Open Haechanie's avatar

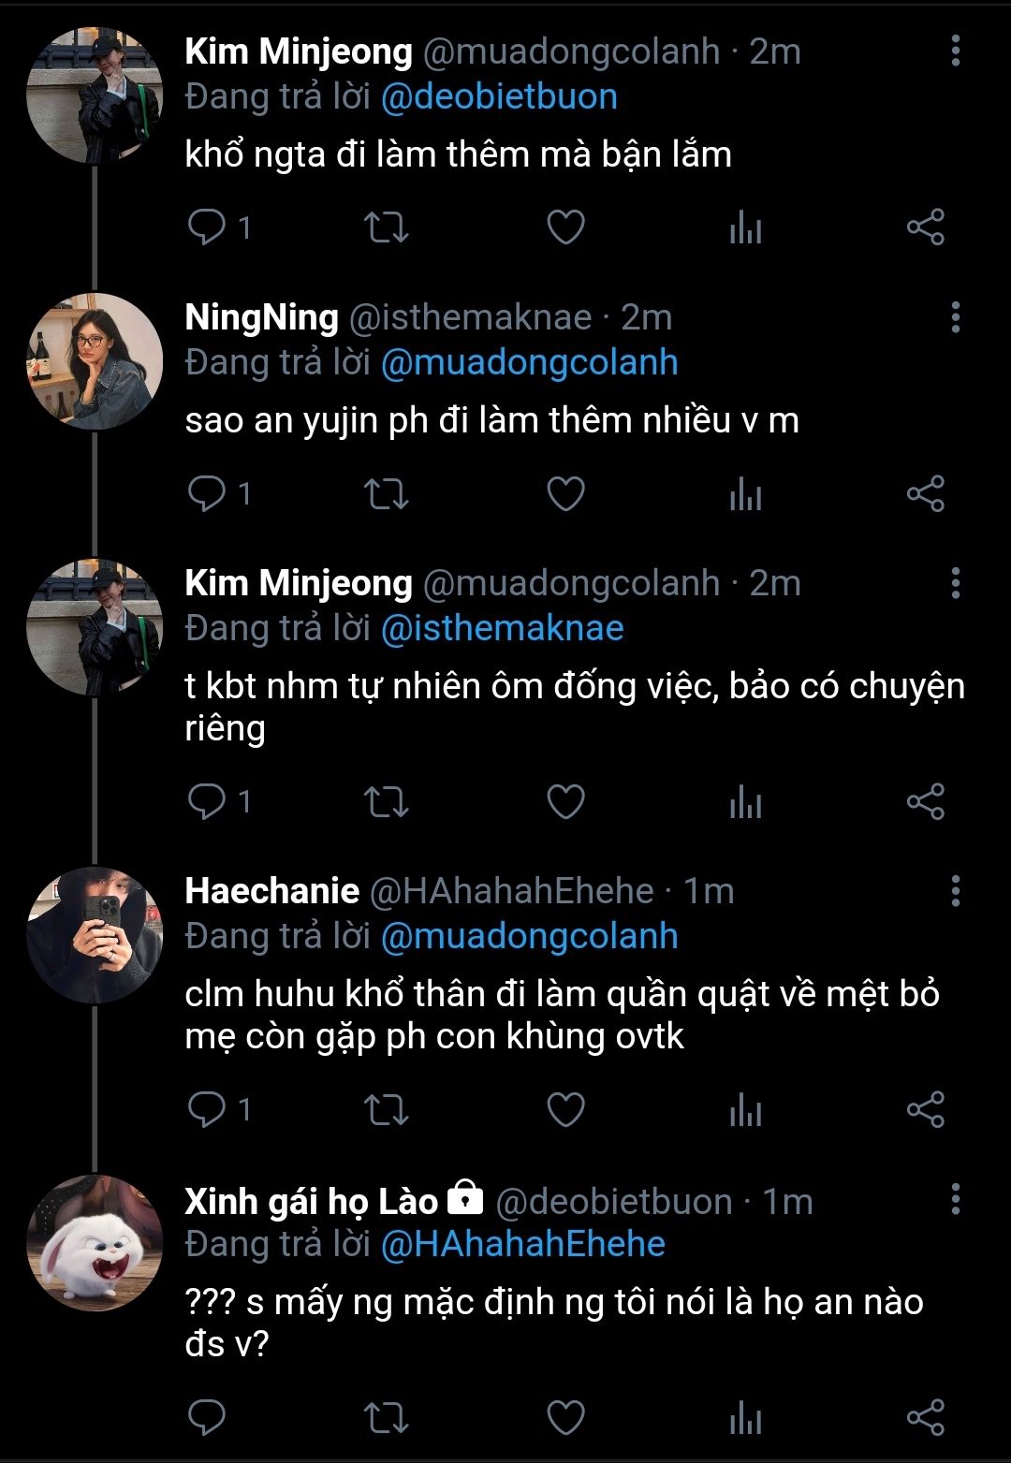point(95,935)
